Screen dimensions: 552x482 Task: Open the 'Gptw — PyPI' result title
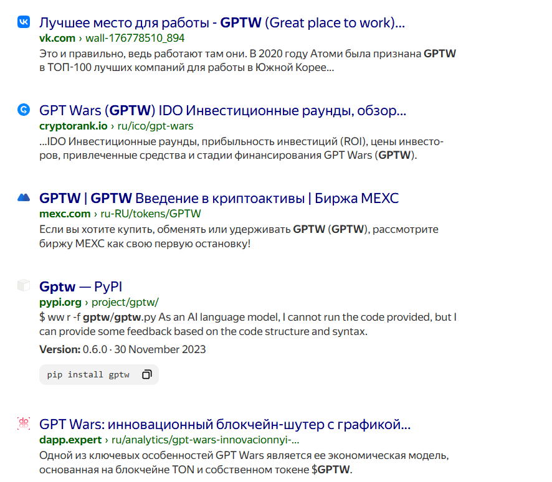[x=80, y=286]
